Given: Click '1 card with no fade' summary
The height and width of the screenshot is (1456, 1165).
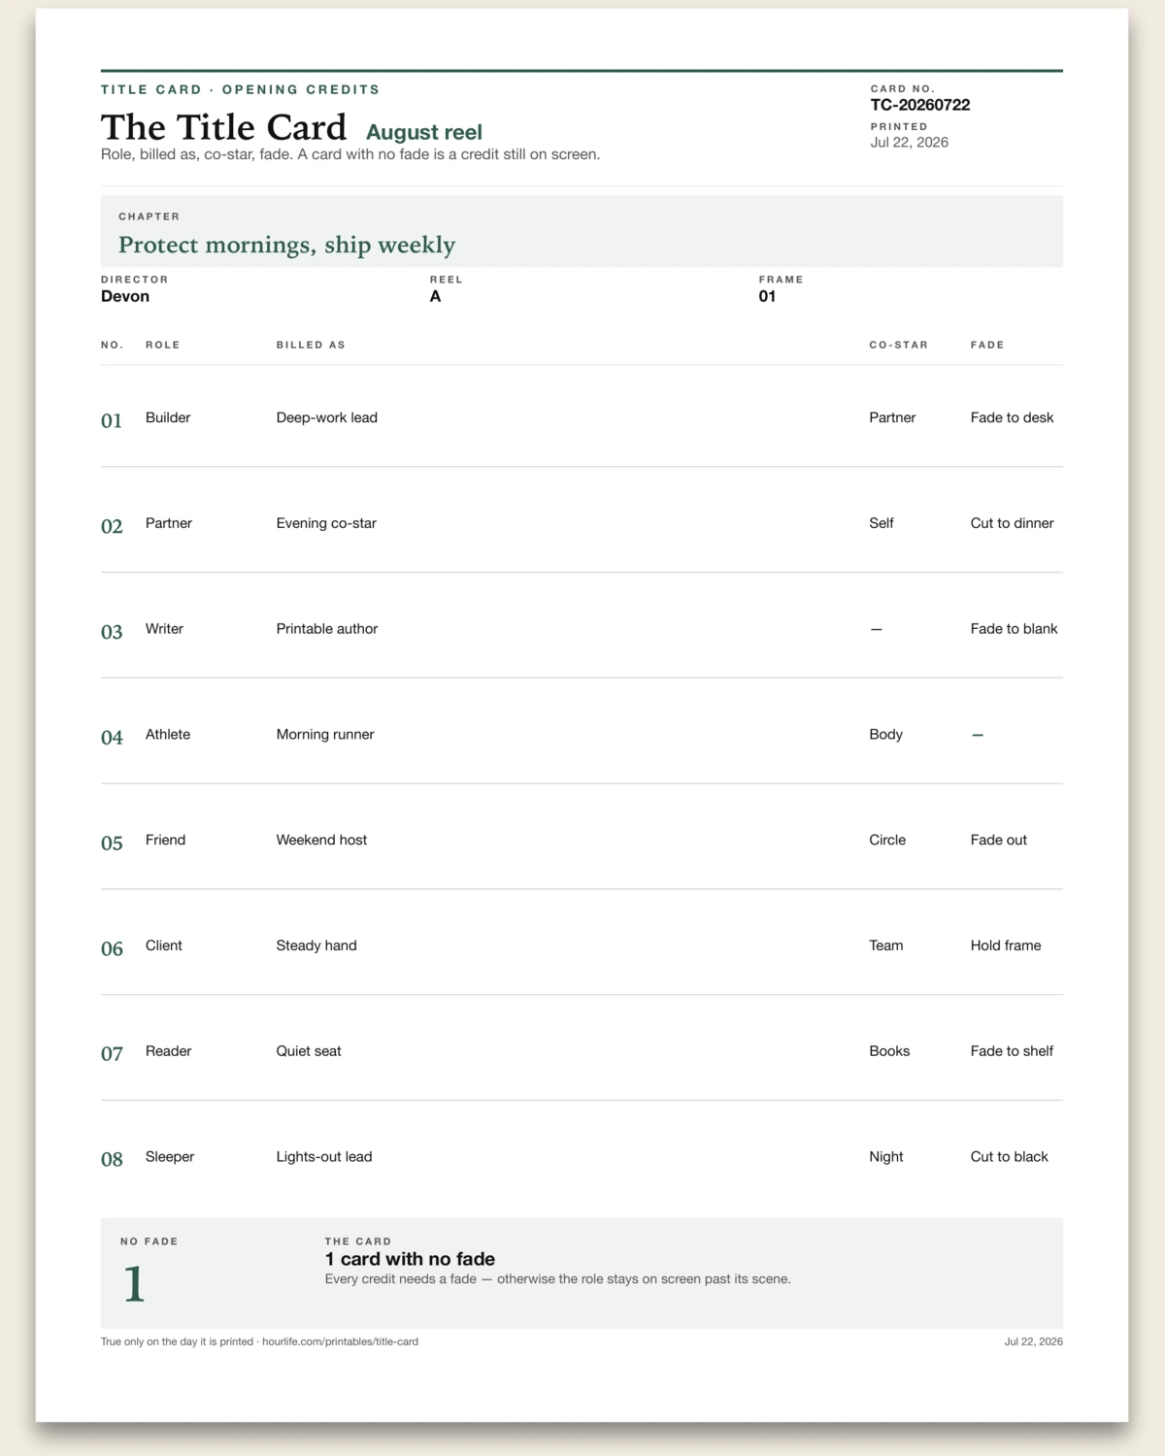Looking at the screenshot, I should pos(410,1259).
